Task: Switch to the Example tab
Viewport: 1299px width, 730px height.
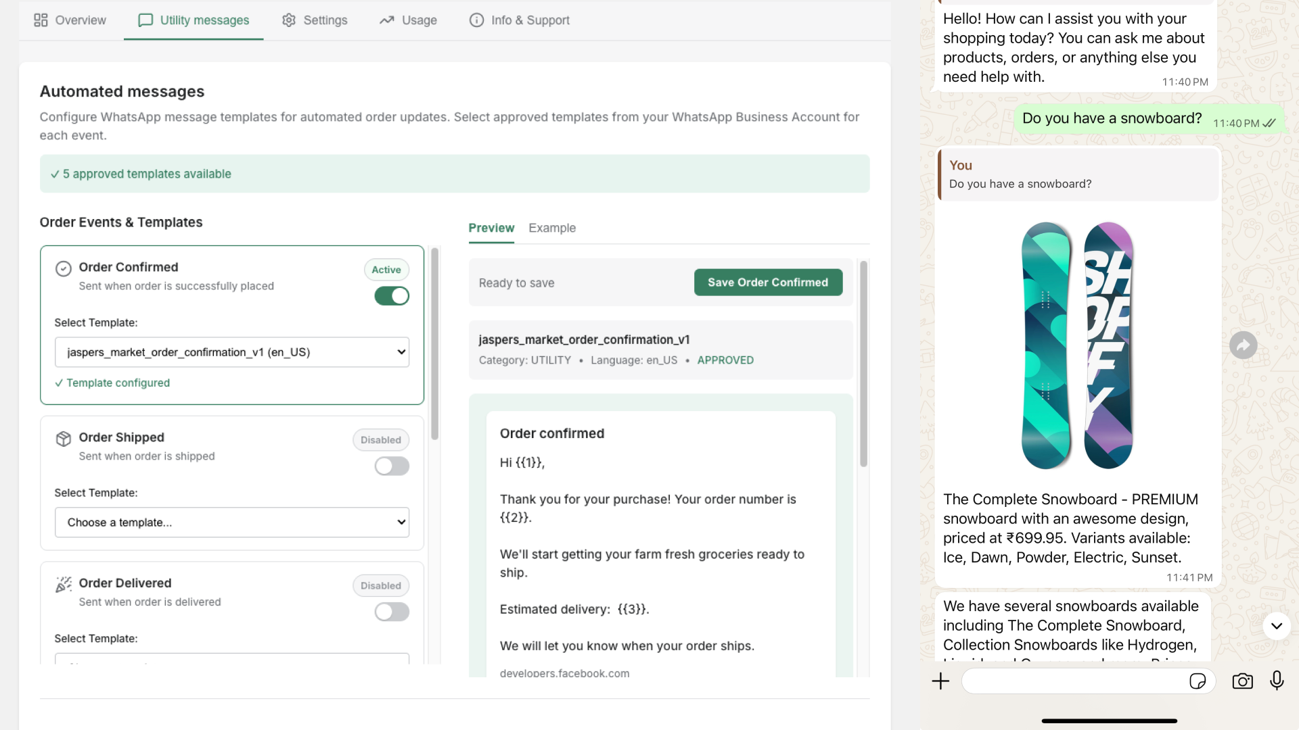Action: [552, 228]
